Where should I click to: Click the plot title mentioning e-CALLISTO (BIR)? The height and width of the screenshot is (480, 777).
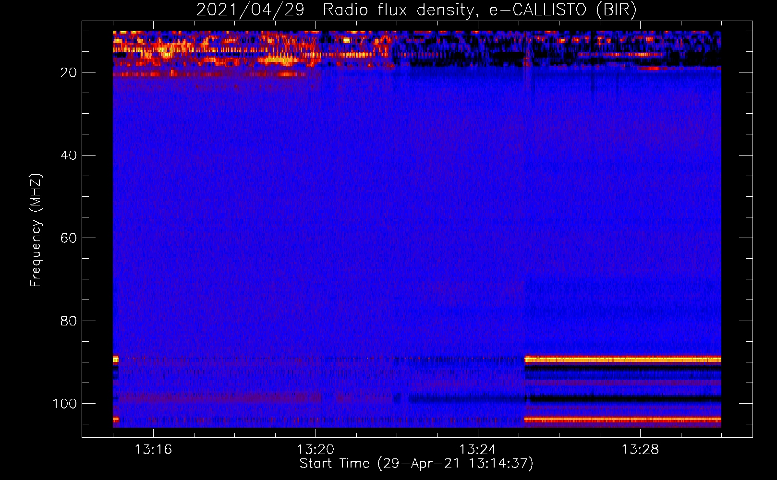click(x=416, y=10)
